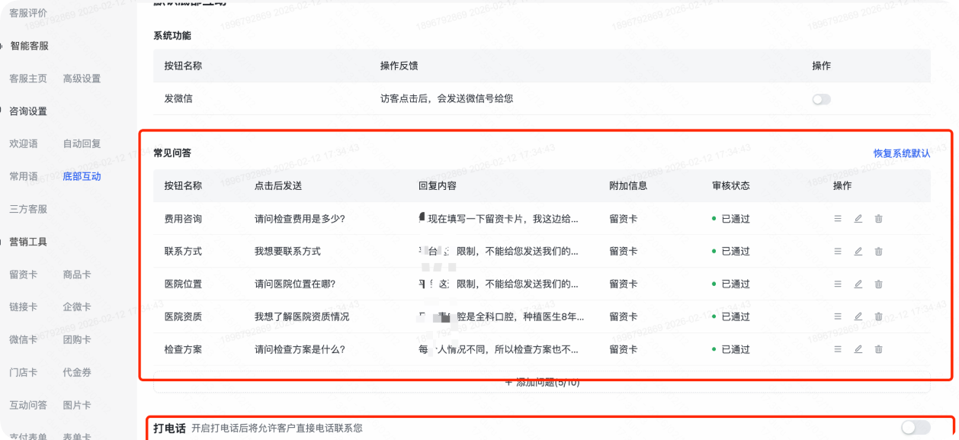Image resolution: width=959 pixels, height=440 pixels.
Task: Click the 发微信 button name cell
Action: [178, 99]
